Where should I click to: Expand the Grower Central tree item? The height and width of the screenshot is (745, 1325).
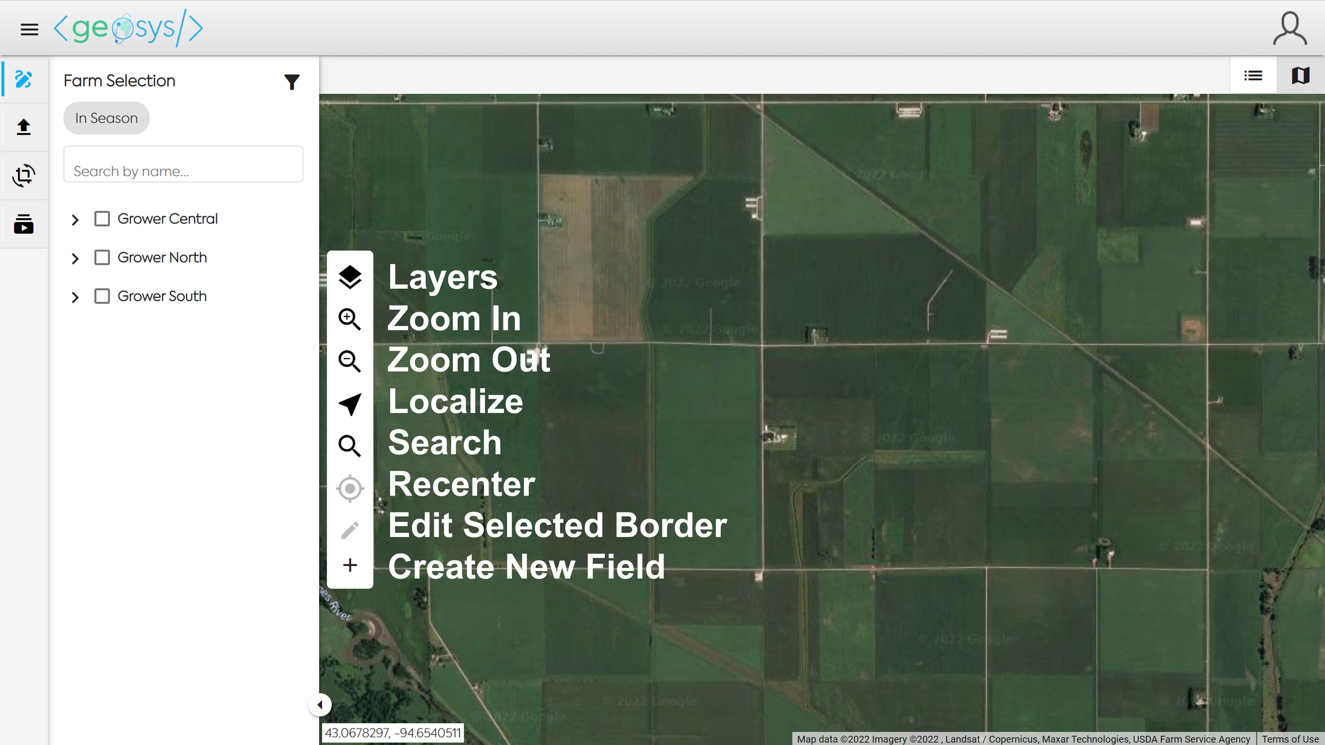75,219
